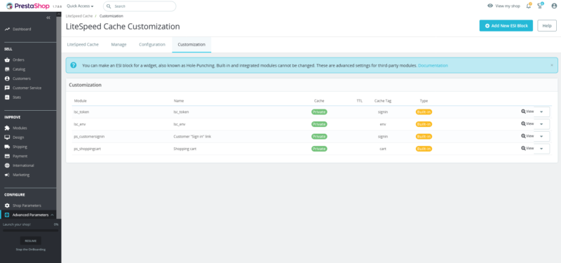Open actions dropdown for lsc_token row
Image resolution: width=561 pixels, height=263 pixels.
pyautogui.click(x=541, y=112)
